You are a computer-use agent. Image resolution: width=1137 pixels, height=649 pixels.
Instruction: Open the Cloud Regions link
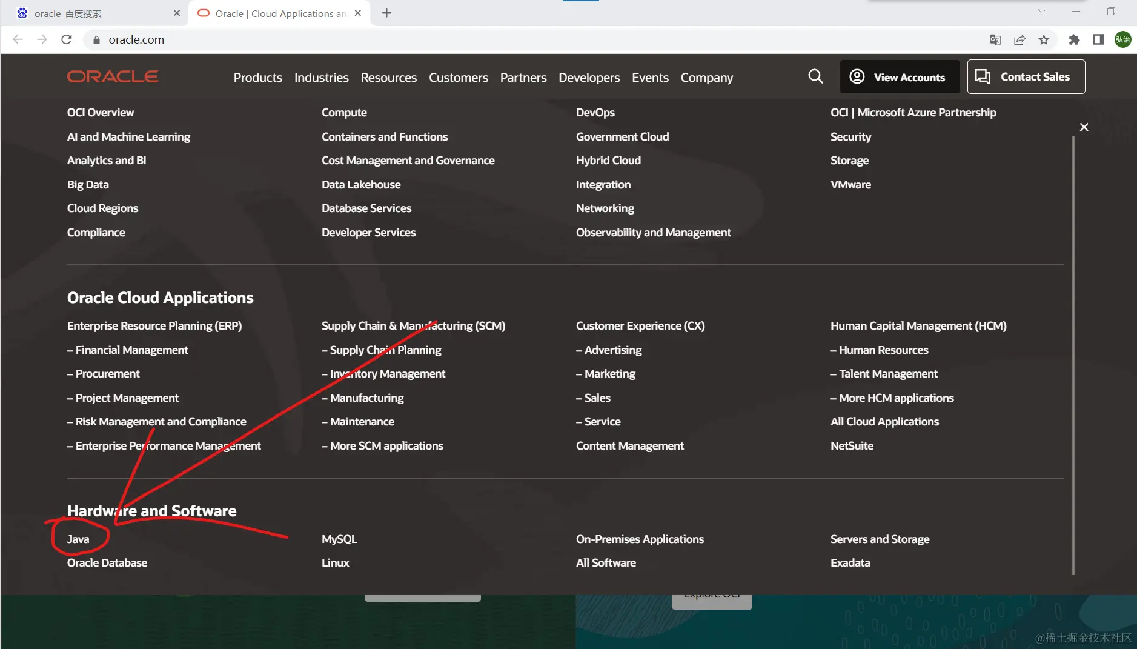point(102,208)
